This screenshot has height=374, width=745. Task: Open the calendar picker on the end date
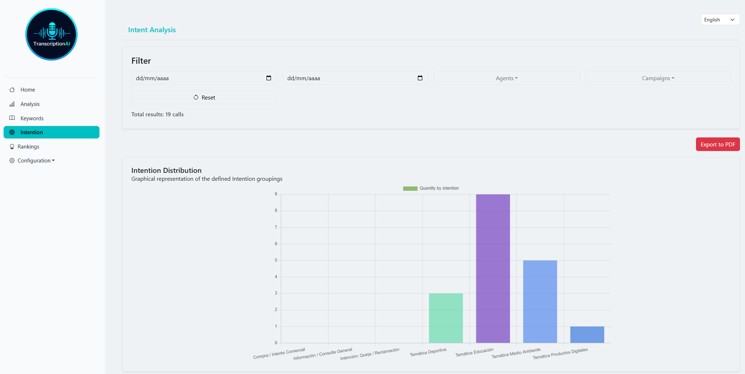pyautogui.click(x=420, y=78)
